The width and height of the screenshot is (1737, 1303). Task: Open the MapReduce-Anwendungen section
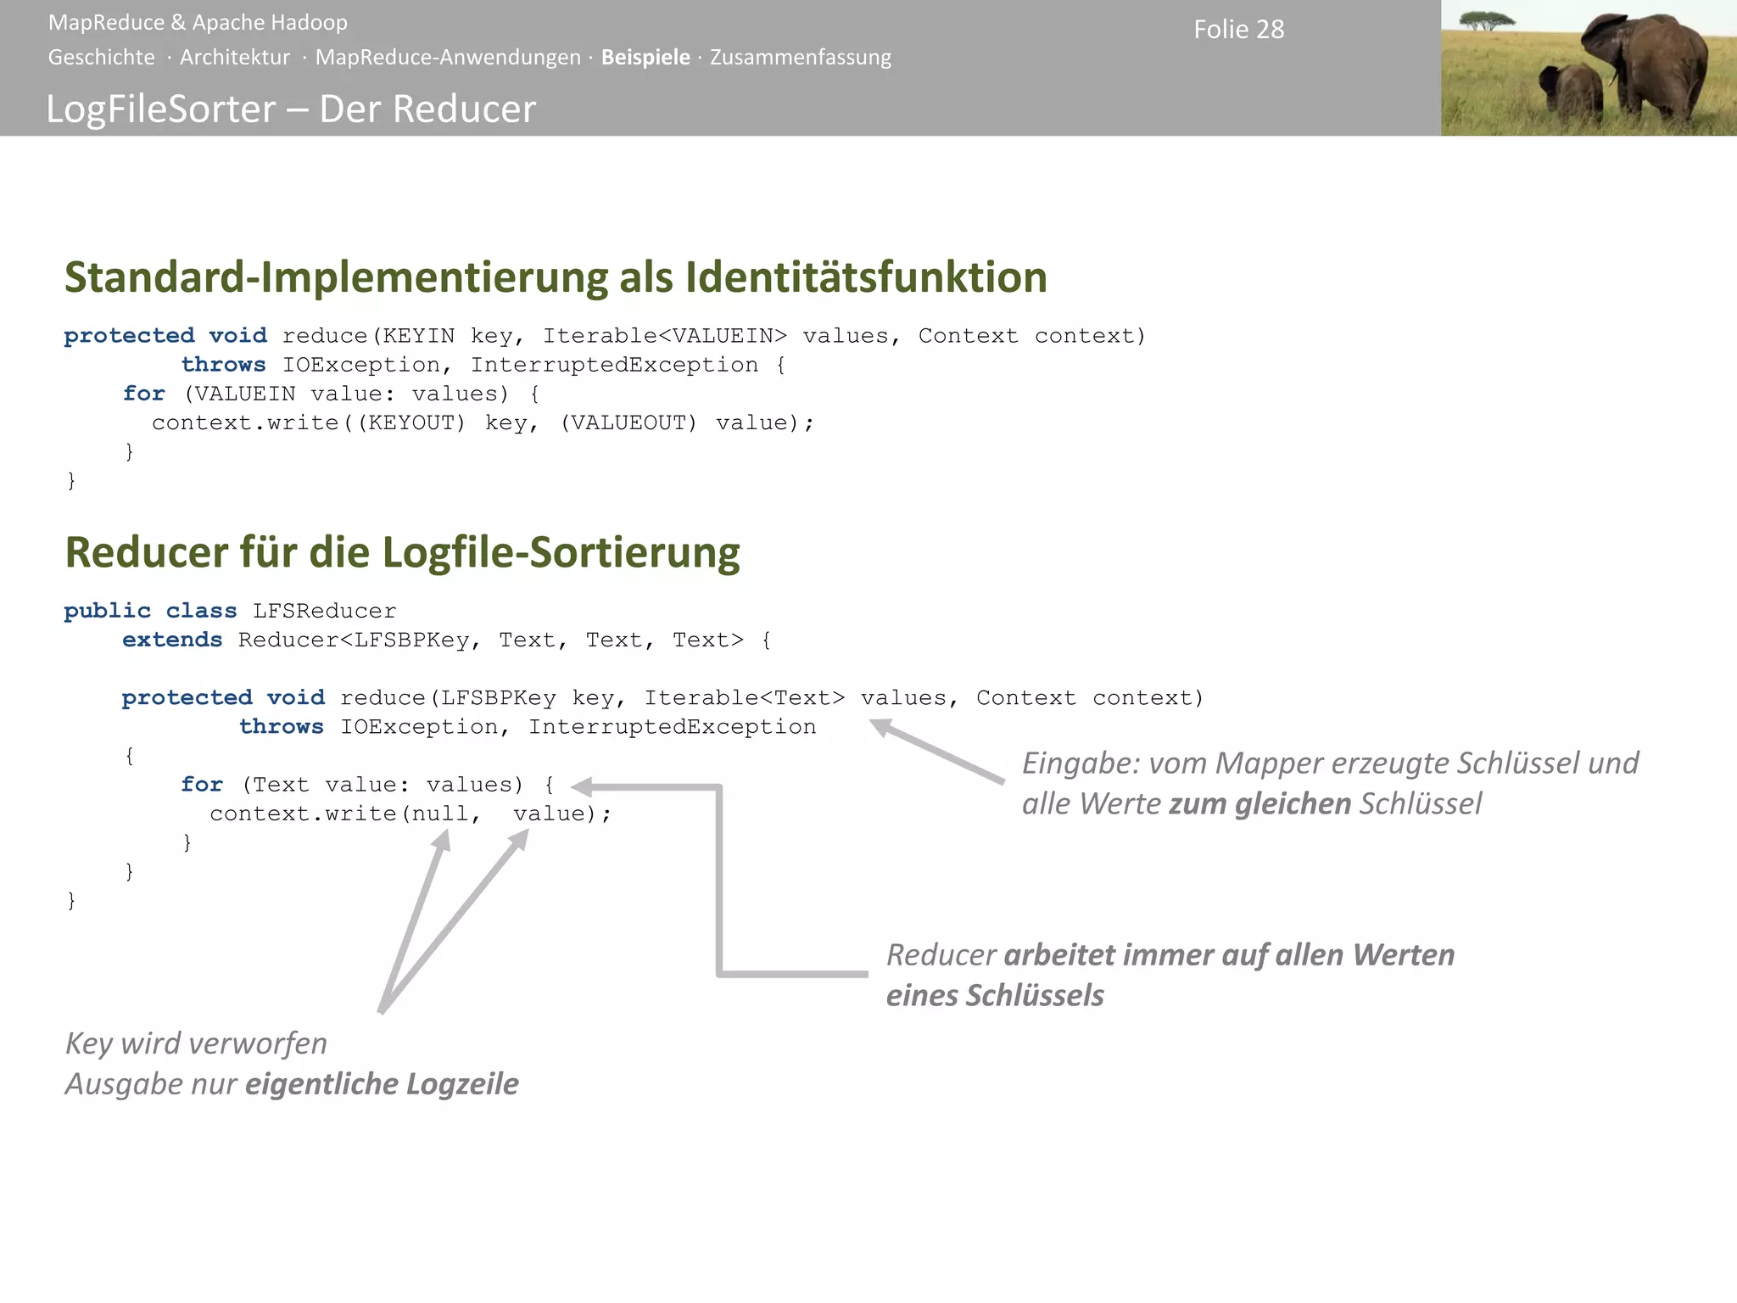point(448,58)
